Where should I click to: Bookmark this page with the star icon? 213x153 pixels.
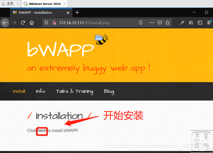168,23
